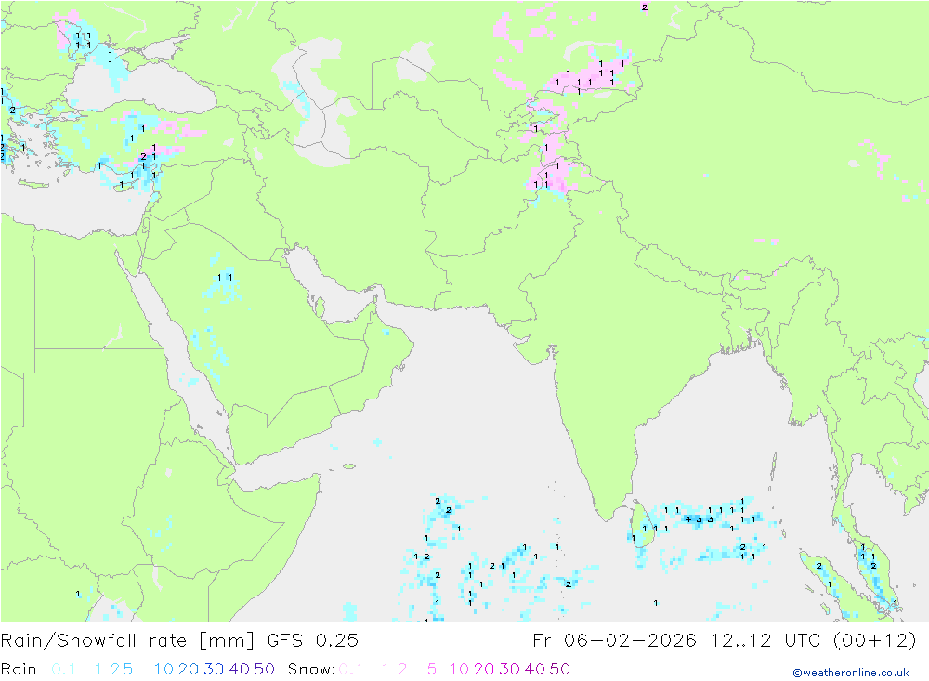929x681 pixels.
Task: Select the 30 value in Snow legend
Action: coord(509,669)
